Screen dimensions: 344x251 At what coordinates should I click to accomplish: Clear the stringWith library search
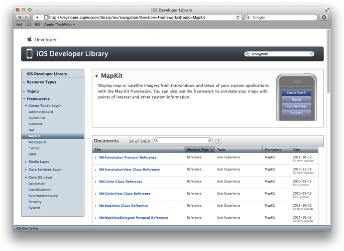click(x=312, y=54)
